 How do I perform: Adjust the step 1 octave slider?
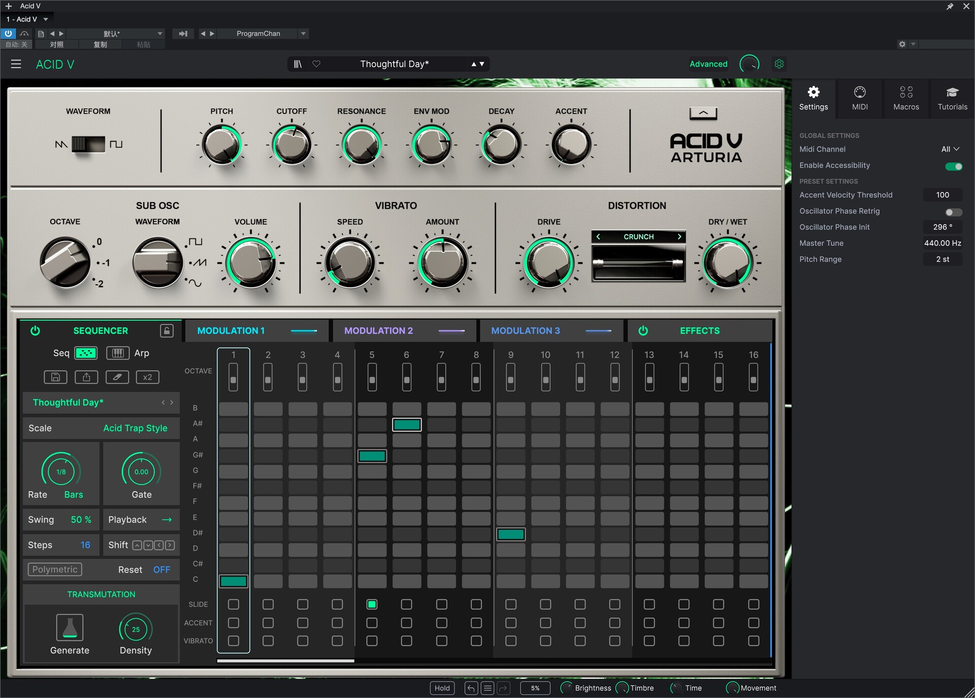pos(233,378)
